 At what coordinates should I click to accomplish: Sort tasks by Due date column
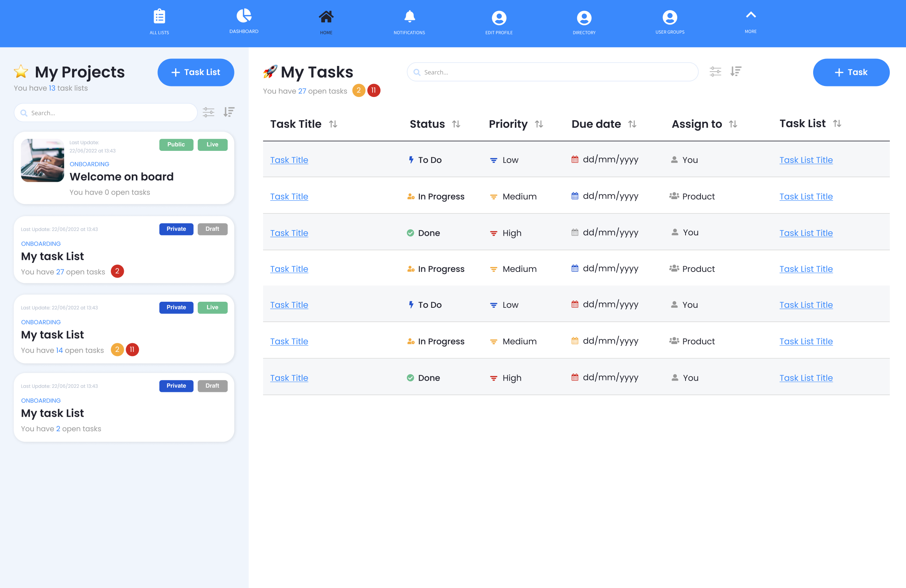point(632,124)
